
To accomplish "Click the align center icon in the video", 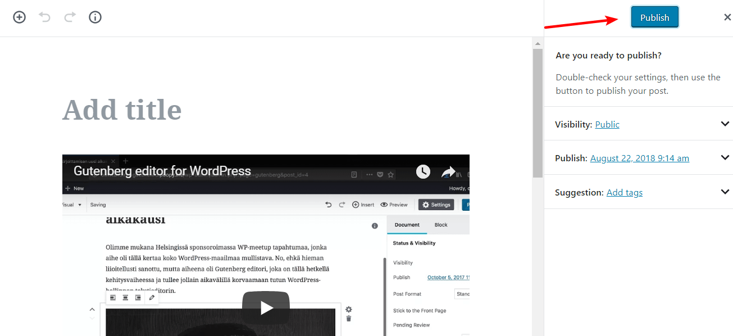I will tap(125, 297).
